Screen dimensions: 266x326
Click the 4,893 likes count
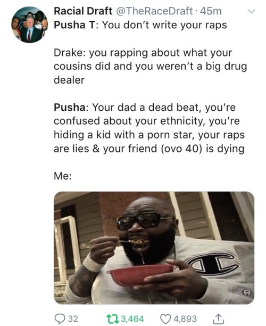185,319
